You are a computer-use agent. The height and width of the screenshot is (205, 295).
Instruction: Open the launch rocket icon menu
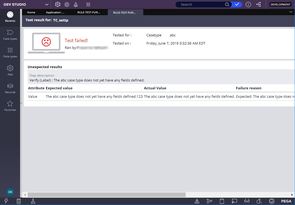click(x=76, y=5)
